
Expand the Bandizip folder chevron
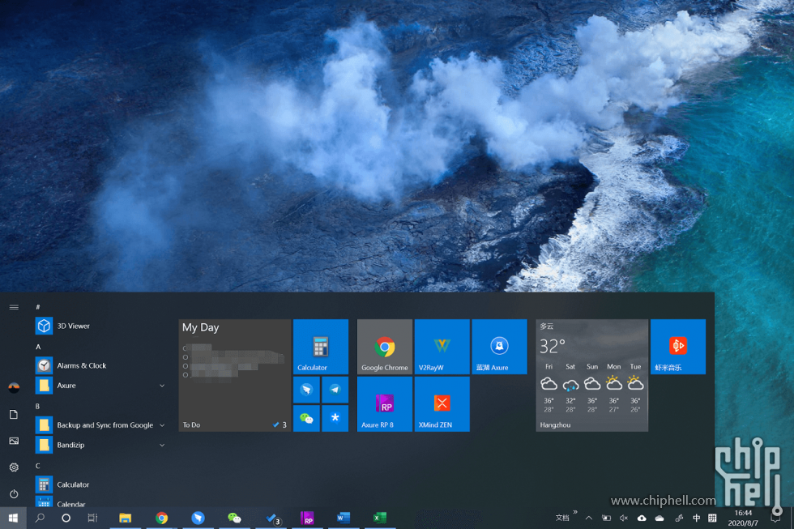tap(162, 445)
